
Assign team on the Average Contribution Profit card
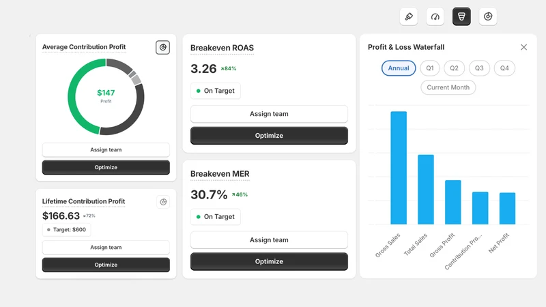[x=106, y=149]
